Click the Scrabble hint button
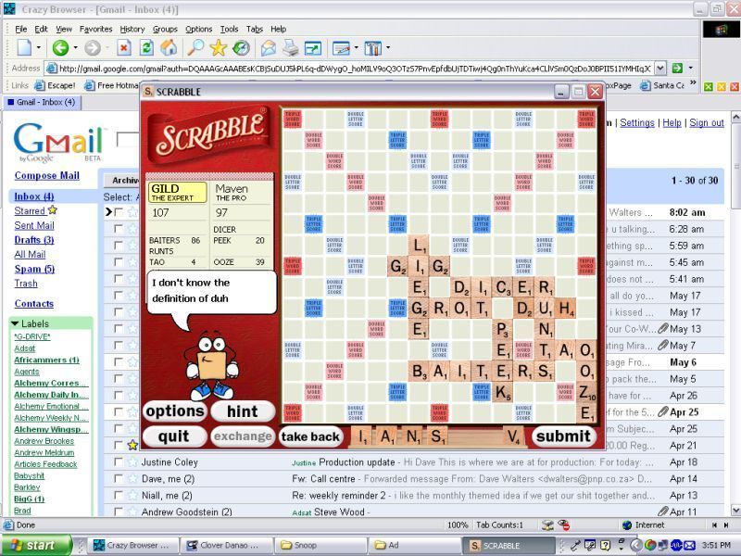The width and height of the screenshot is (741, 556). [x=242, y=411]
